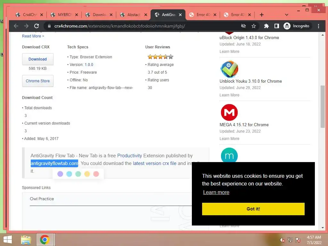Open the Extensions puzzle icon
This screenshot has width=328, height=246.
266,26
